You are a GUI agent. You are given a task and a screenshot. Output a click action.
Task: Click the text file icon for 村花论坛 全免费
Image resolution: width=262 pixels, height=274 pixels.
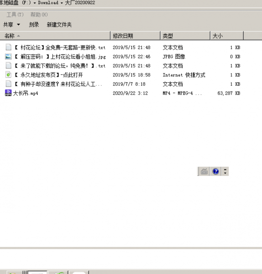8,47
